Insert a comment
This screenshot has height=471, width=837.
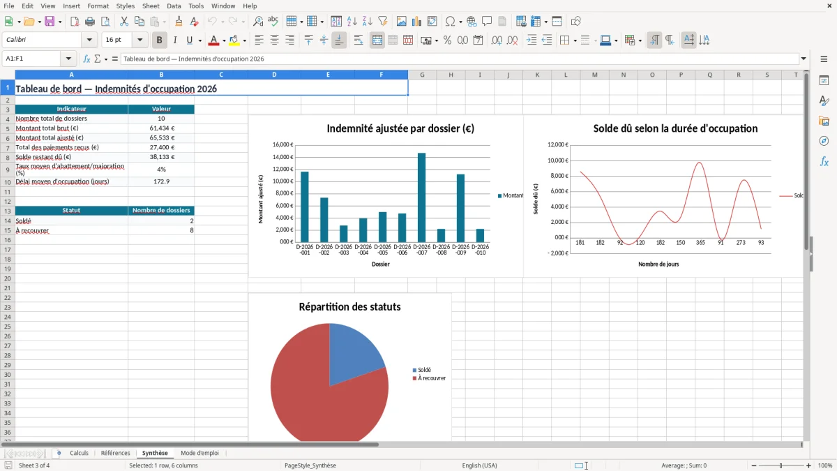(x=487, y=22)
